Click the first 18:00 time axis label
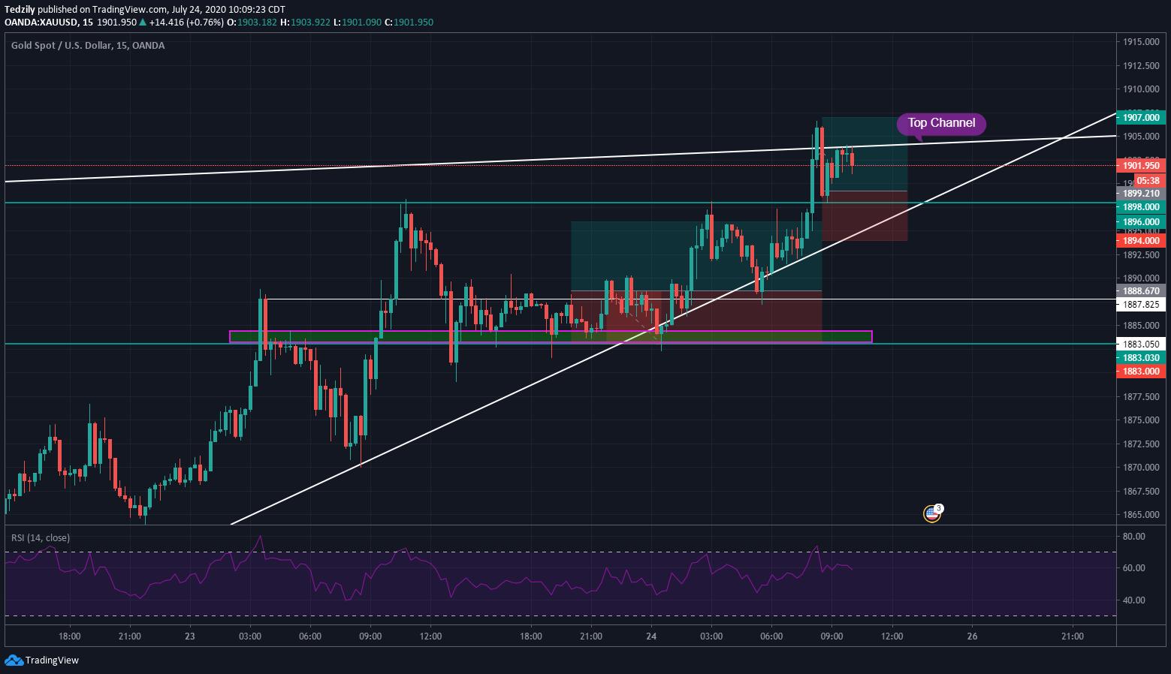 (x=70, y=636)
